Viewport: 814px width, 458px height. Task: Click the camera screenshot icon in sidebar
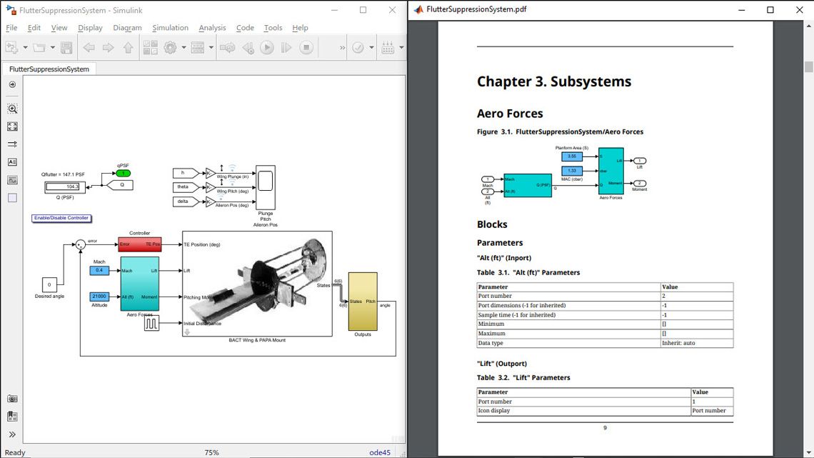pyautogui.click(x=12, y=399)
